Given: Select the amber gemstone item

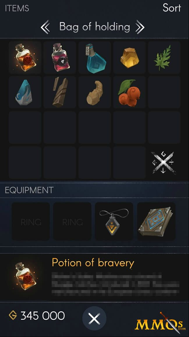Looking at the screenshot, I should click(x=130, y=57).
